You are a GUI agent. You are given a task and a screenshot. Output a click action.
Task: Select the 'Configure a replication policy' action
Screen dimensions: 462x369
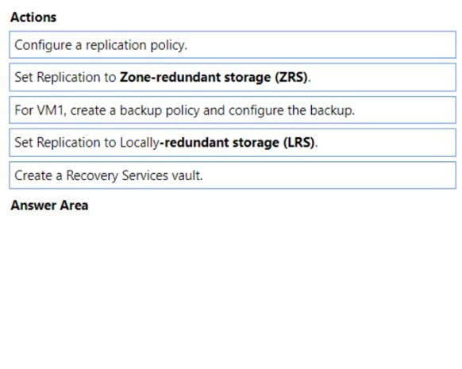pos(233,44)
